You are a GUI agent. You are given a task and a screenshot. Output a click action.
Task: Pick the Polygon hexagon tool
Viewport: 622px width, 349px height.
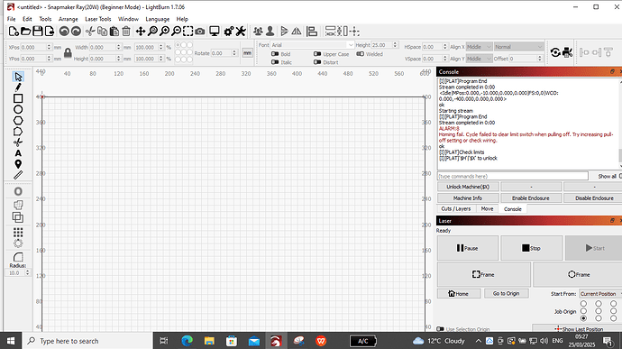click(18, 120)
